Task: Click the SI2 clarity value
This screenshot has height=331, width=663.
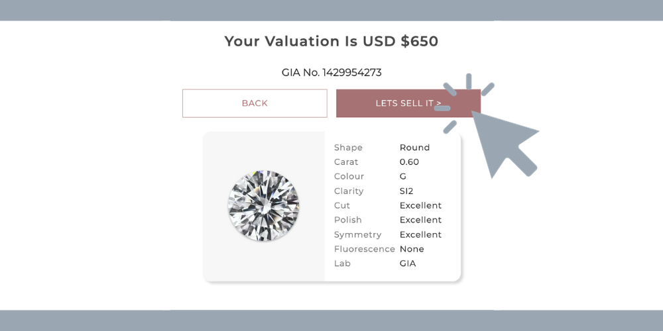Action: pyautogui.click(x=406, y=191)
